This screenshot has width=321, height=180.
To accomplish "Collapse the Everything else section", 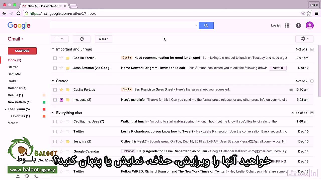I will 53,113.
